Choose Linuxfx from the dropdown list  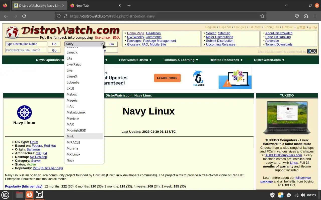[x=84, y=52]
